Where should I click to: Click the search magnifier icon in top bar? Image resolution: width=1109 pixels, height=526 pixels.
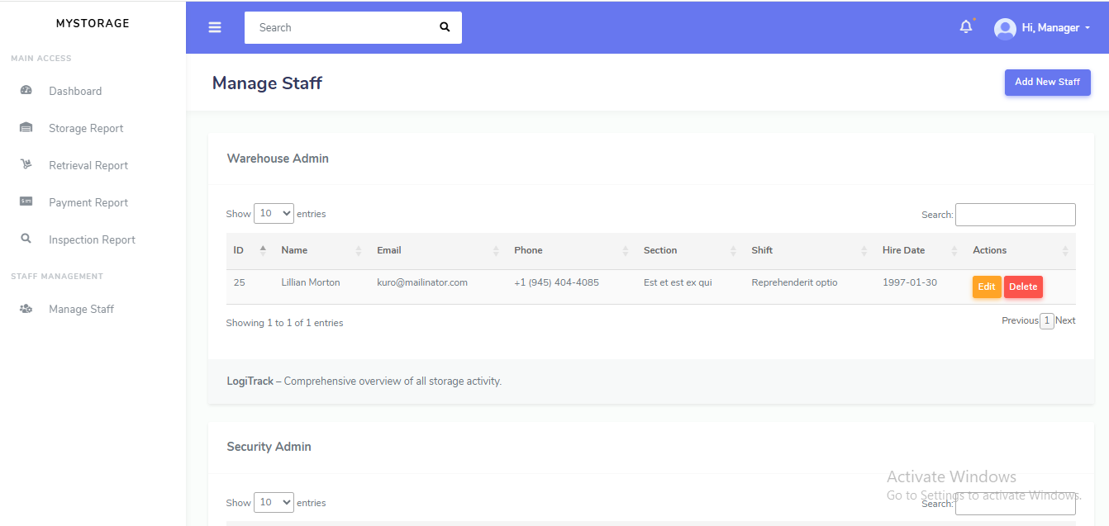(445, 27)
